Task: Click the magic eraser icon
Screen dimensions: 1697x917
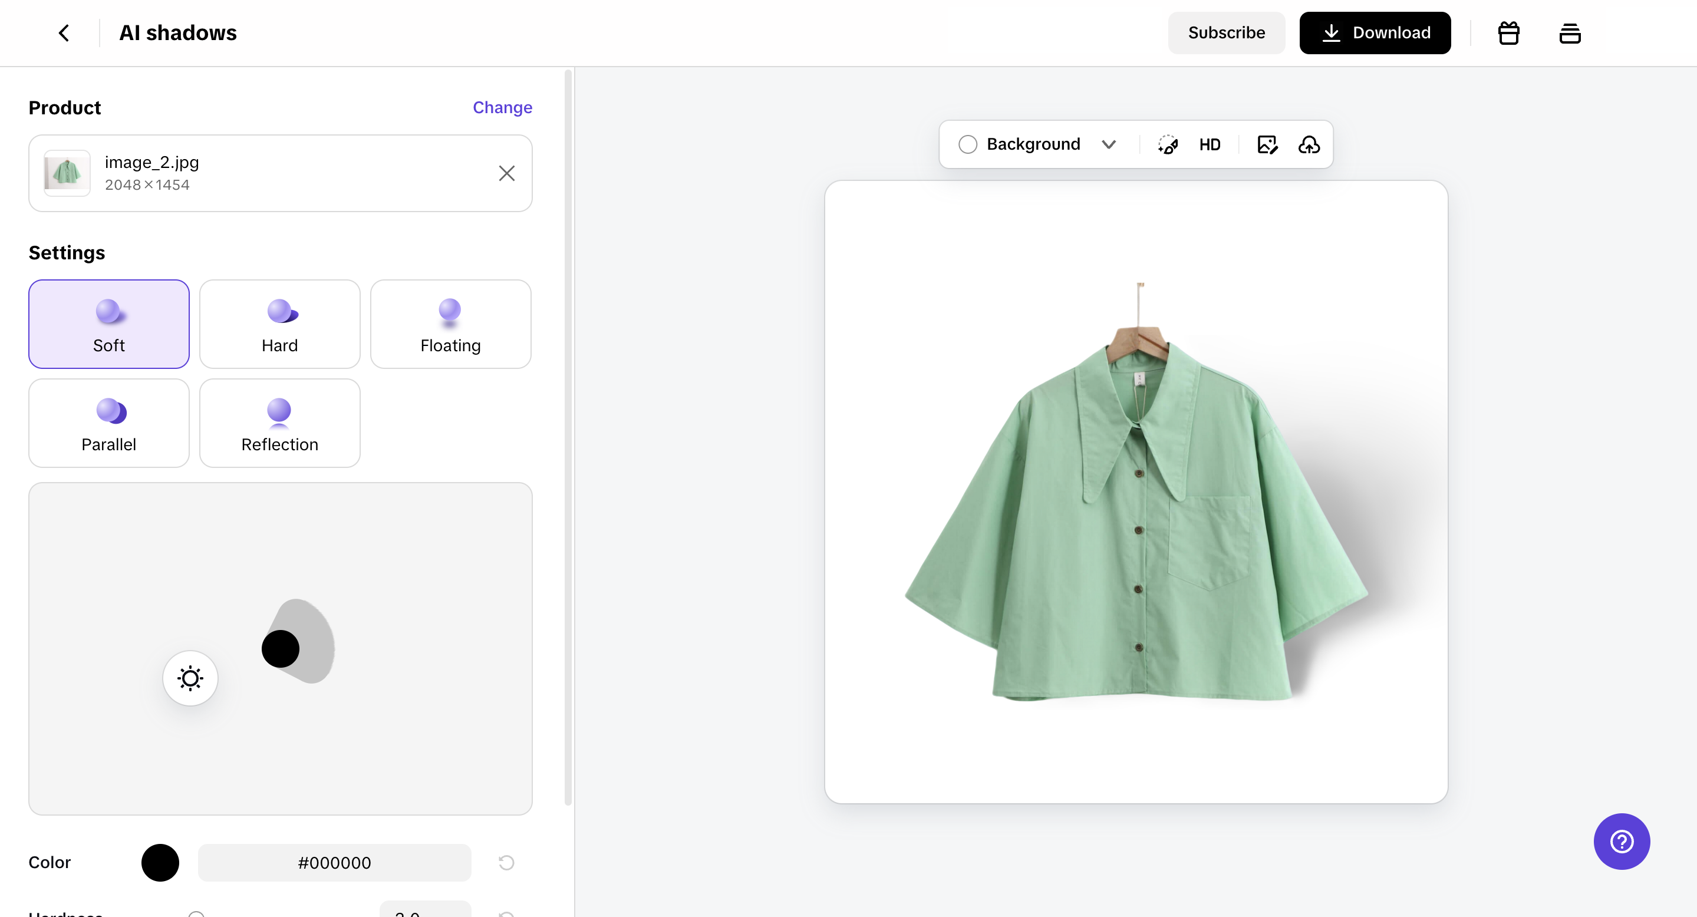Action: point(1167,144)
